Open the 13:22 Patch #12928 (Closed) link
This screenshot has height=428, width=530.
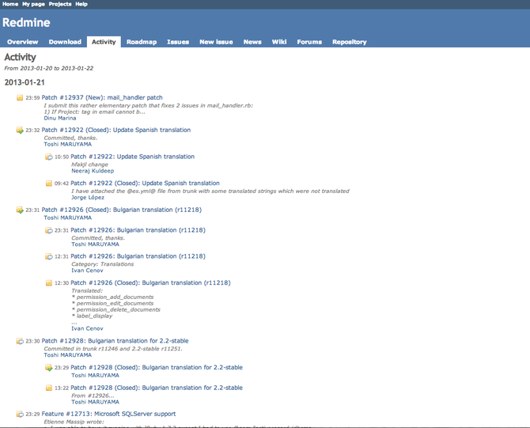coord(157,388)
